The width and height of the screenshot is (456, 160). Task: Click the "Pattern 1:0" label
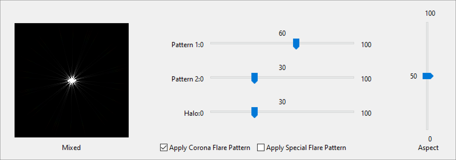pos(187,45)
